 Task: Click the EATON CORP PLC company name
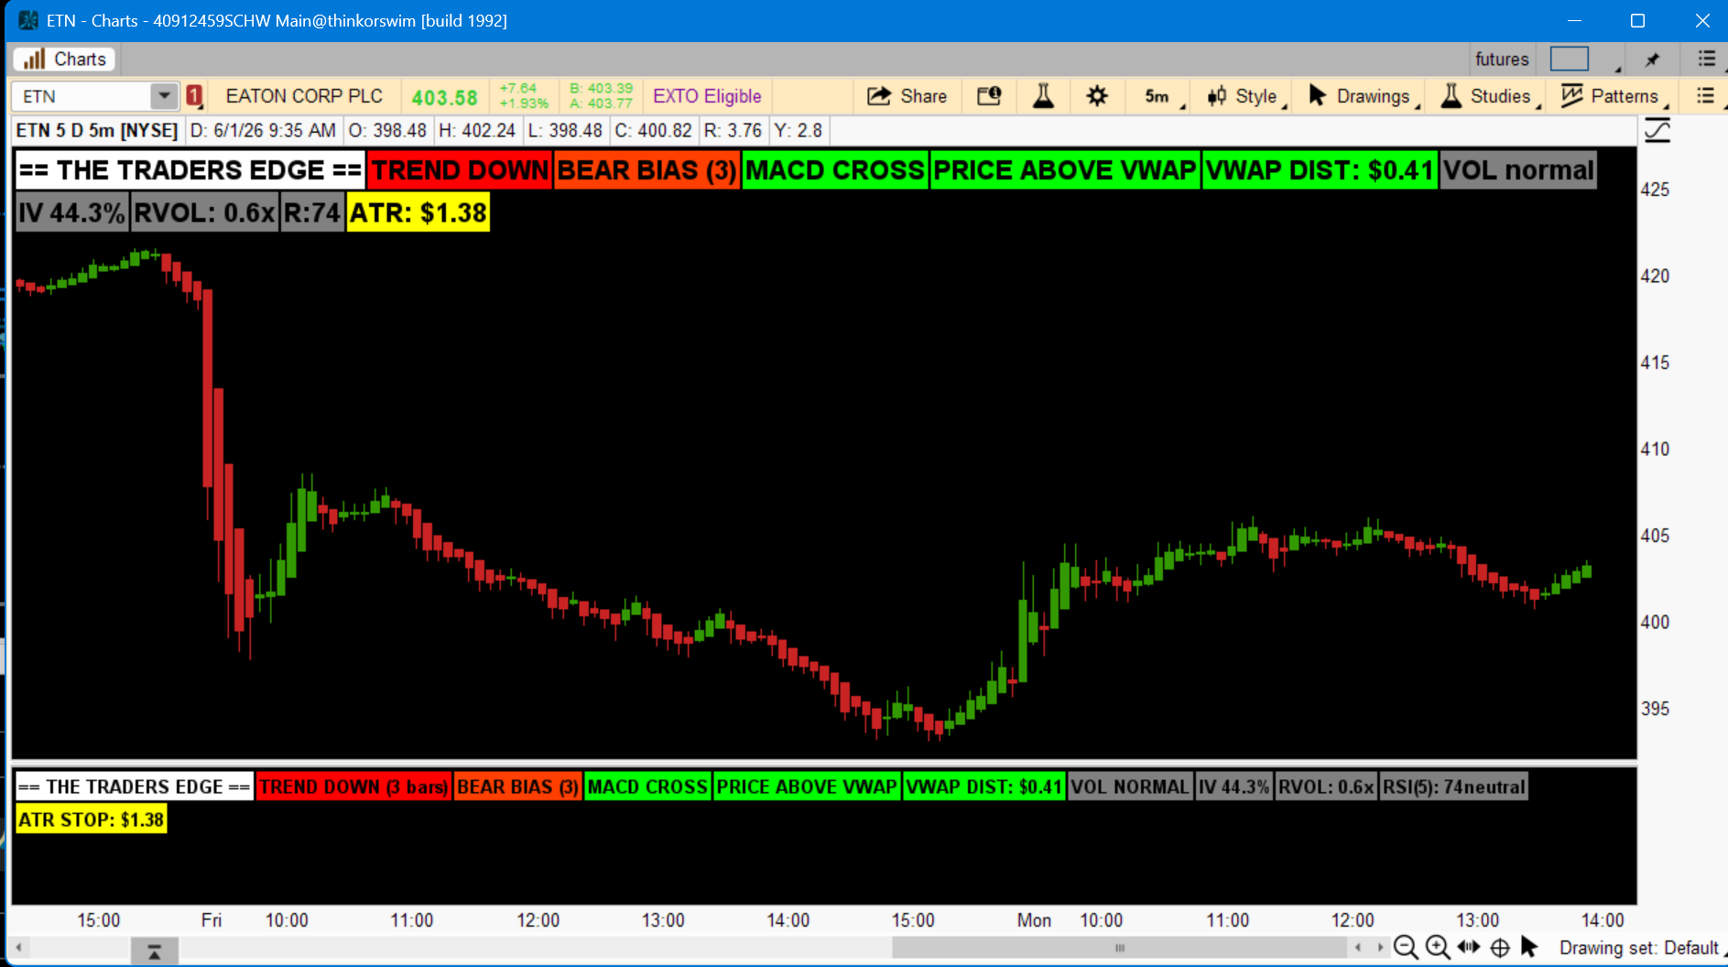tap(304, 96)
